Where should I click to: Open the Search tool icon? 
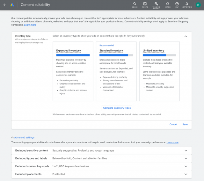pyautogui.click(x=135, y=4)
